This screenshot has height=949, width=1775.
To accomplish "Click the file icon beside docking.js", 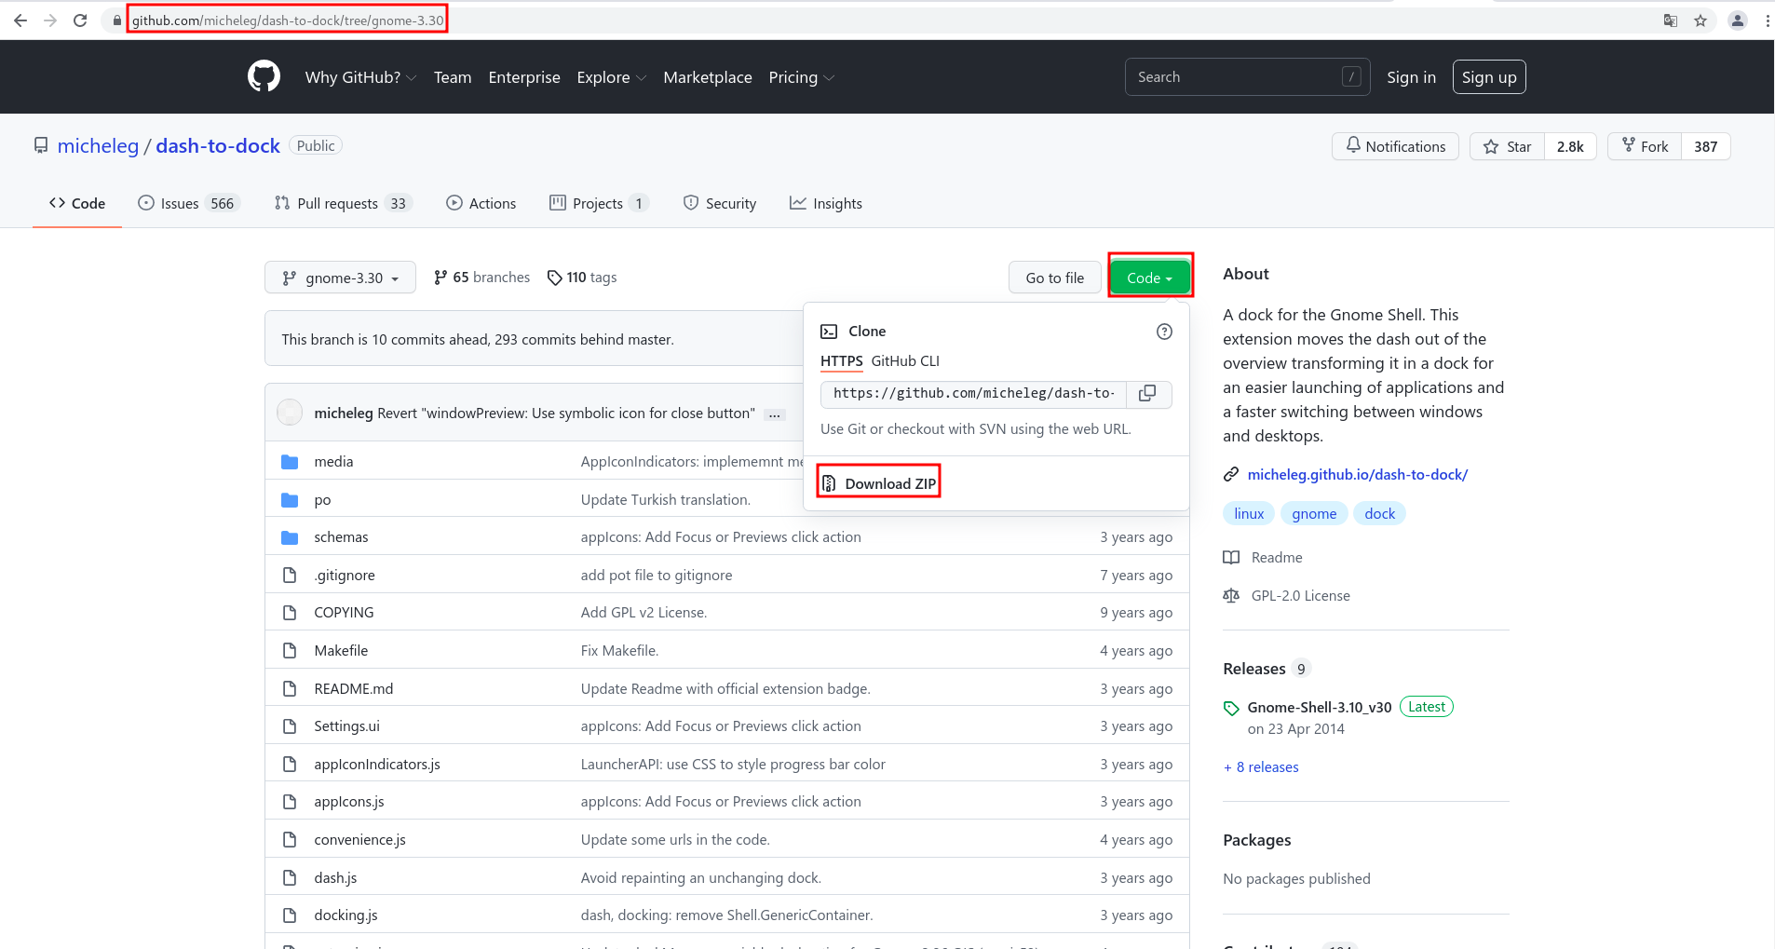I will point(290,915).
